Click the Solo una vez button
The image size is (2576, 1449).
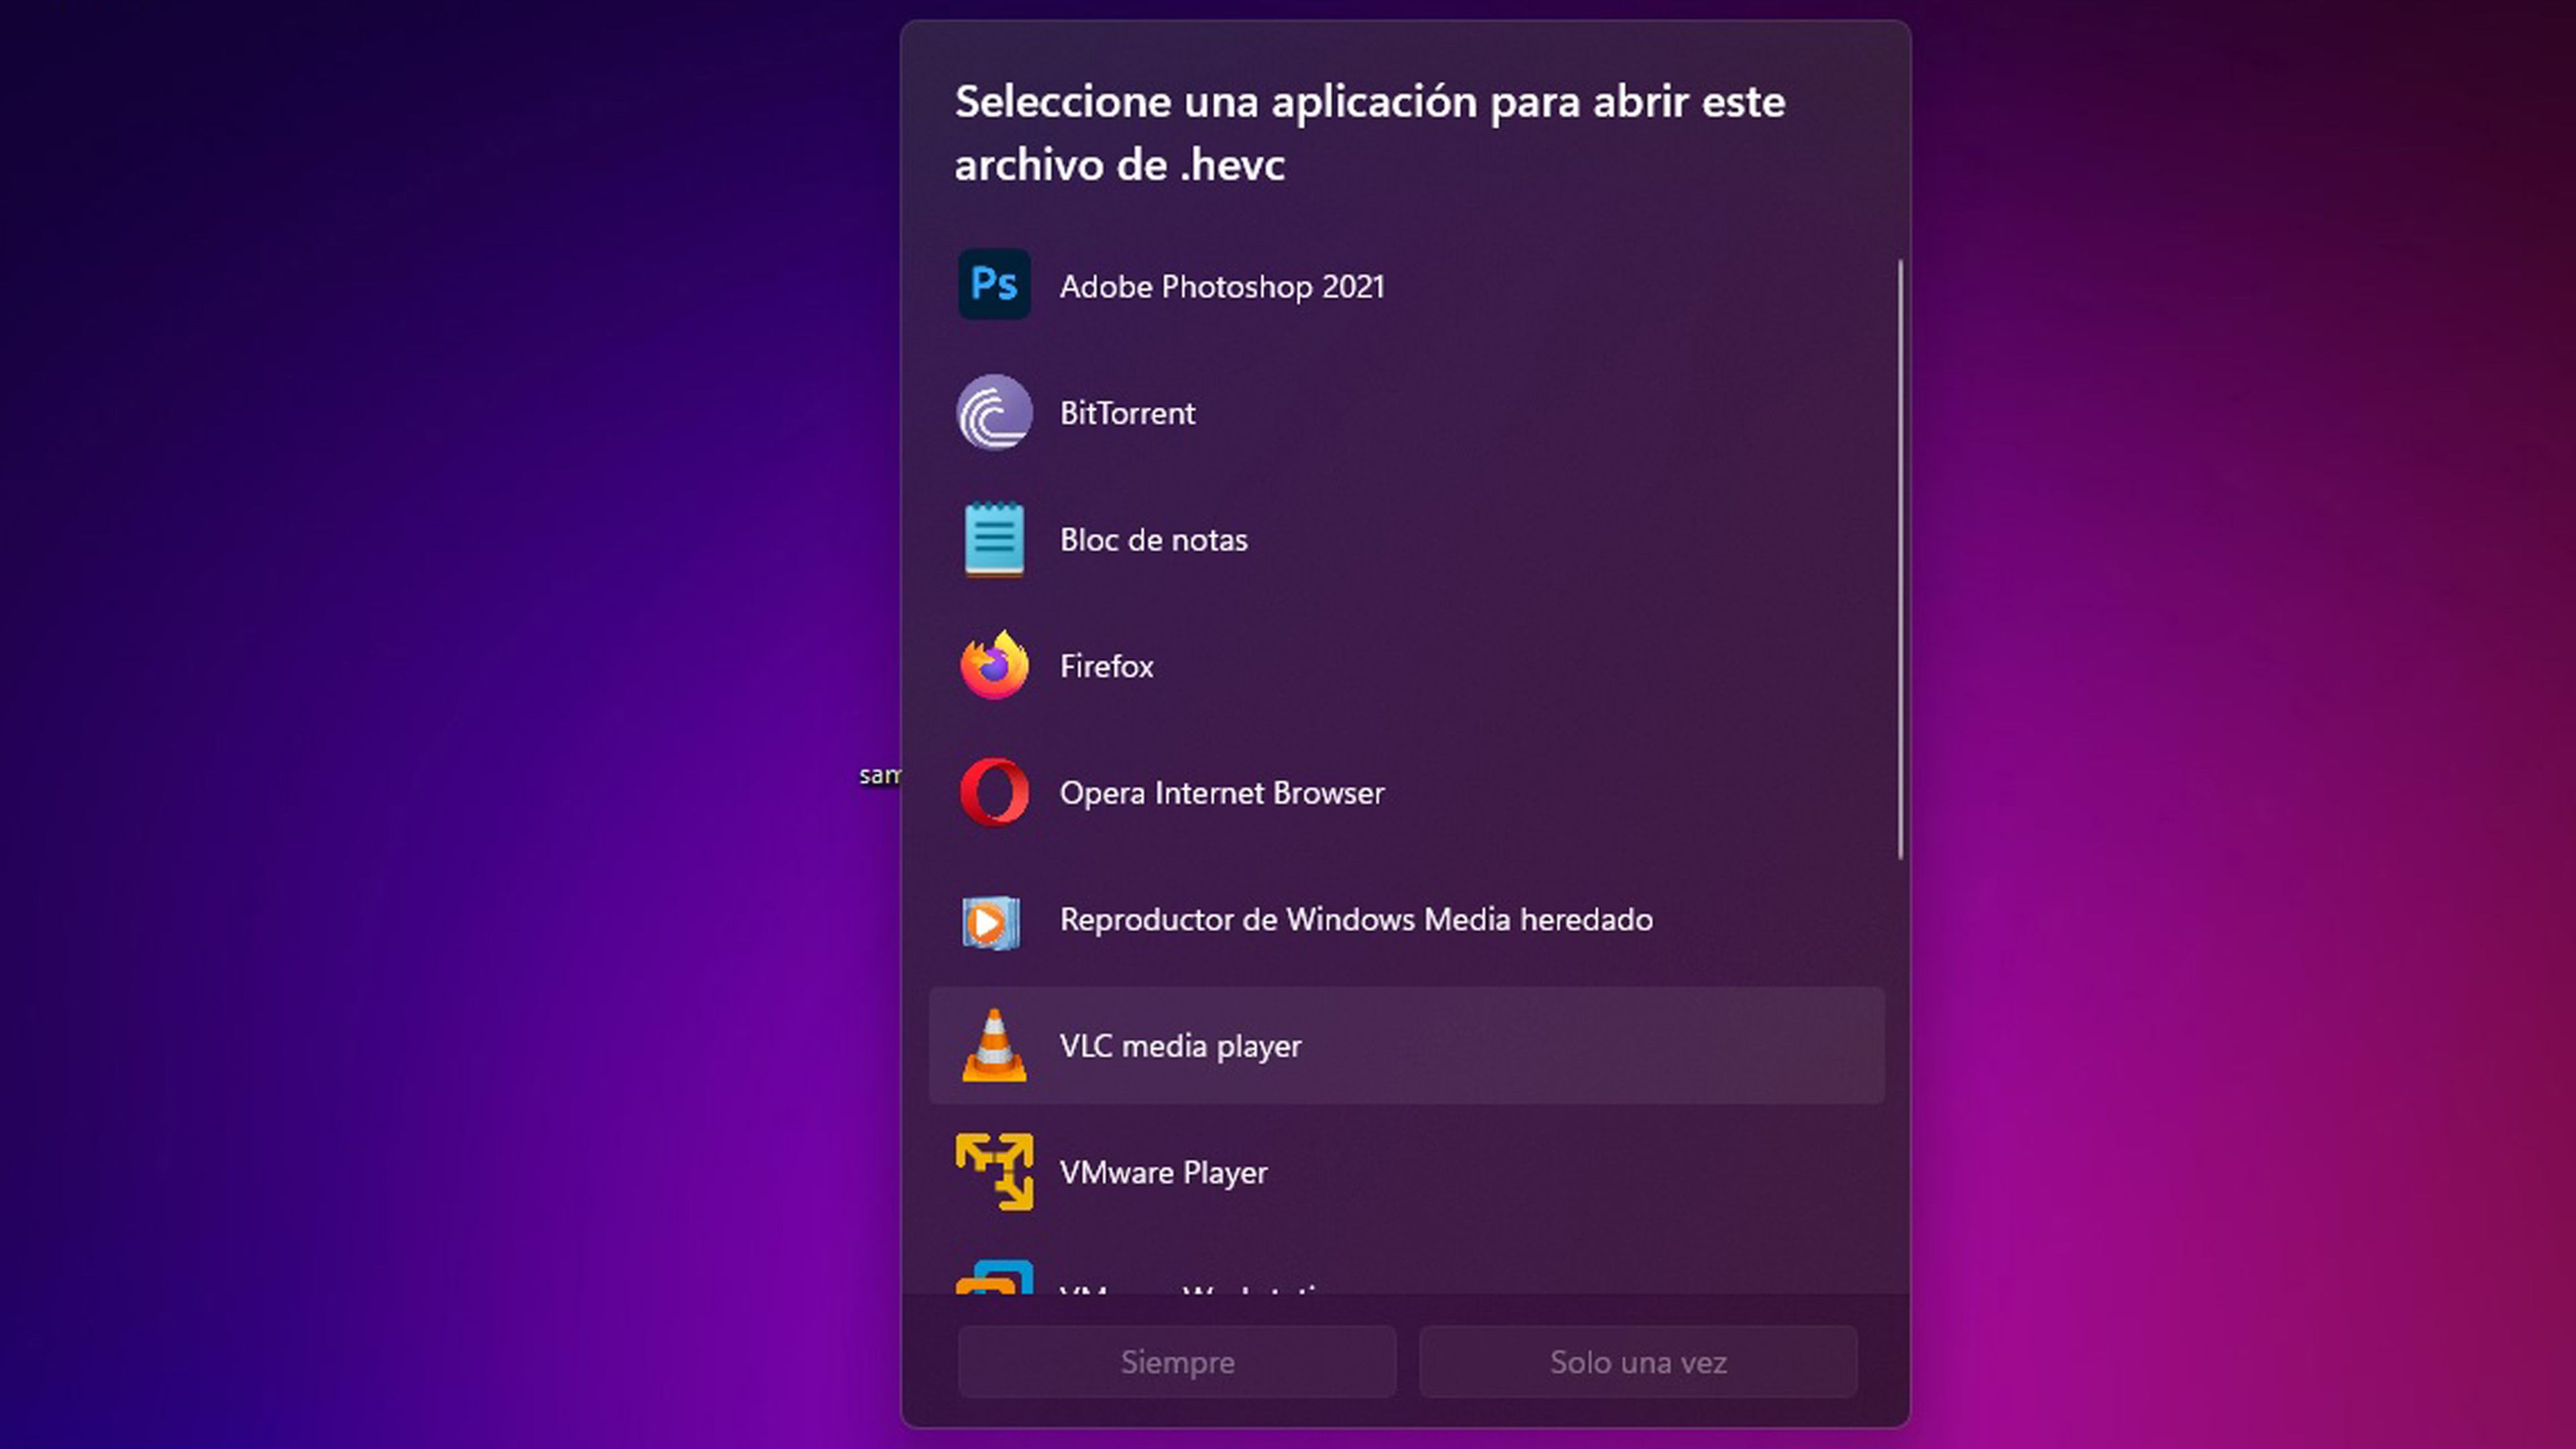click(x=1638, y=1362)
